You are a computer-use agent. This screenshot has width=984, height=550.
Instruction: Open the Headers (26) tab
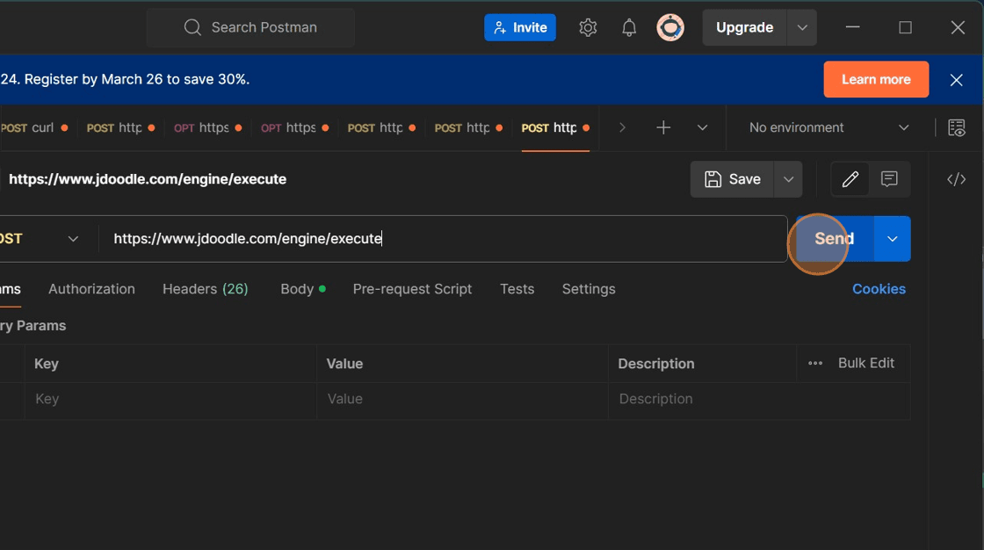point(206,289)
